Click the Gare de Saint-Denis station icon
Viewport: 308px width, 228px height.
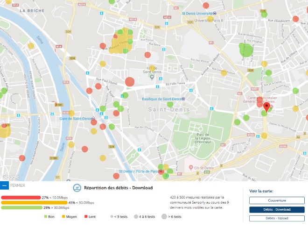[95, 119]
